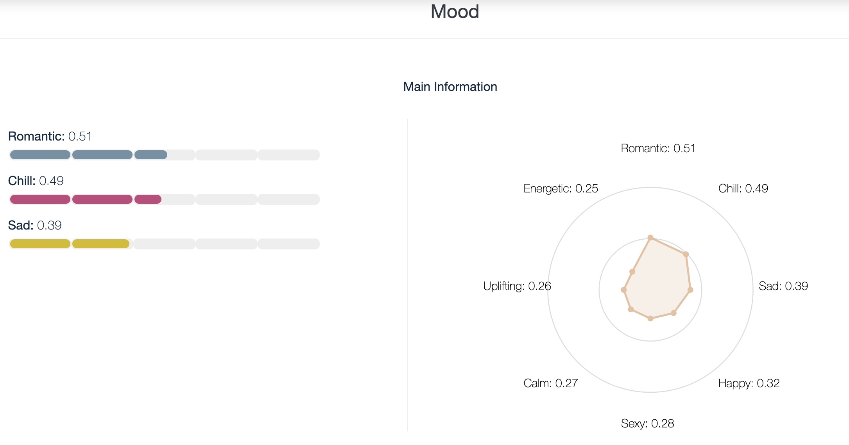
Task: Click Sad label right of radar chart
Action: (x=783, y=286)
